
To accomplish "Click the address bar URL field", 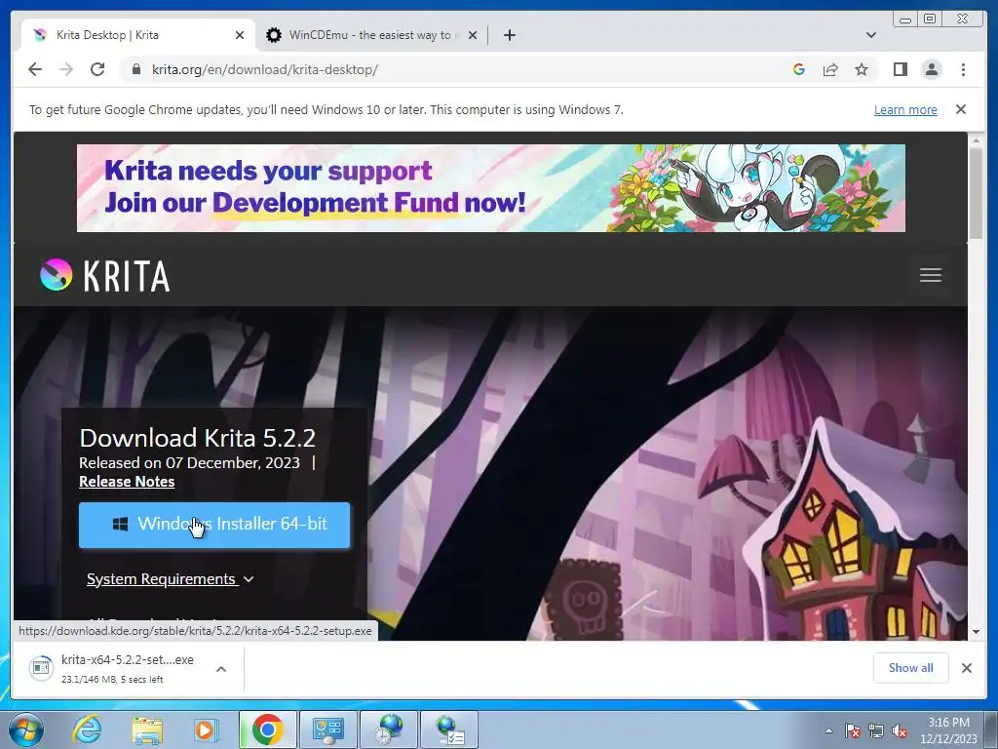I will 458,69.
